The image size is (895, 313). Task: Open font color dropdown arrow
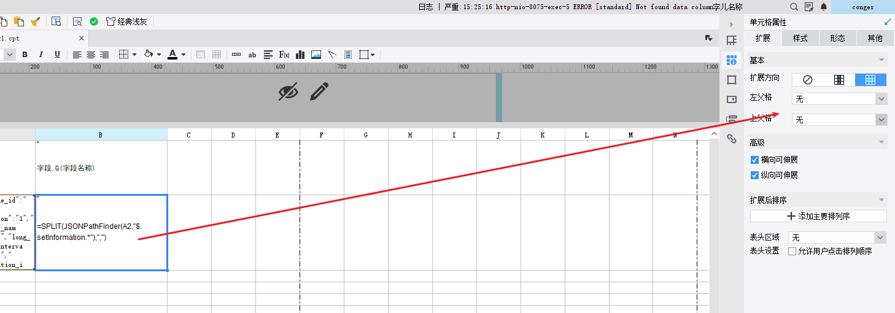(x=184, y=55)
